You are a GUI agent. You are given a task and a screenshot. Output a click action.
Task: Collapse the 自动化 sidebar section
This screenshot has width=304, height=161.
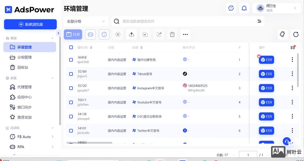(x=52, y=128)
